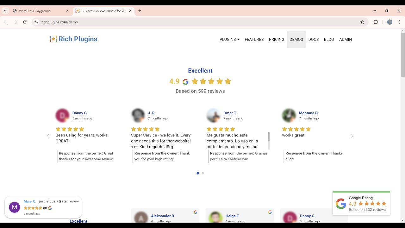This screenshot has width=405, height=228.
Task: Expand the tab search dropdown arrow
Action: tap(5, 11)
